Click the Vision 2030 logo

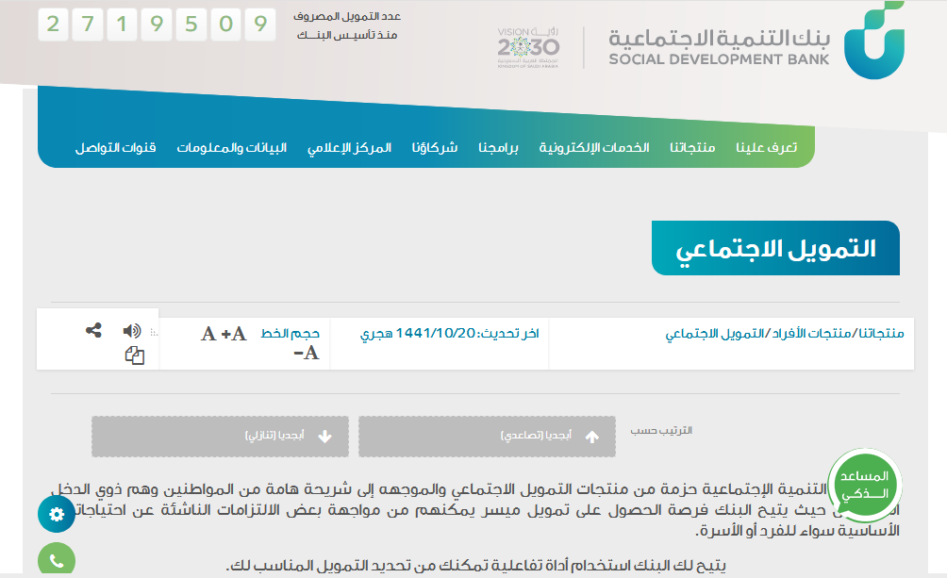(528, 47)
